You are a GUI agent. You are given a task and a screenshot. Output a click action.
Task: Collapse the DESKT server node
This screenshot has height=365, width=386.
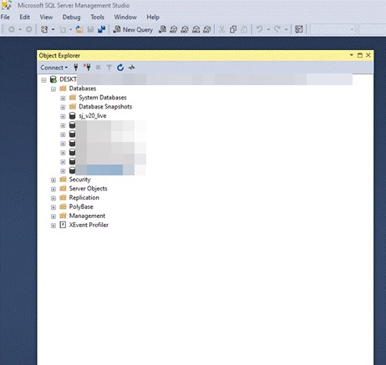[43, 80]
